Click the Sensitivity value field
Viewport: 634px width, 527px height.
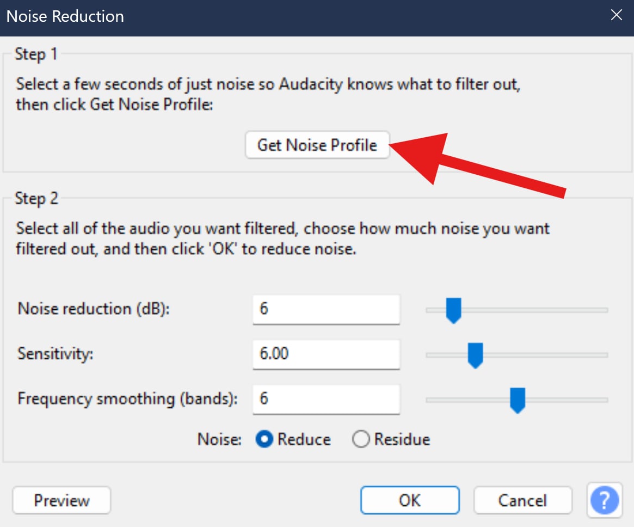click(325, 354)
